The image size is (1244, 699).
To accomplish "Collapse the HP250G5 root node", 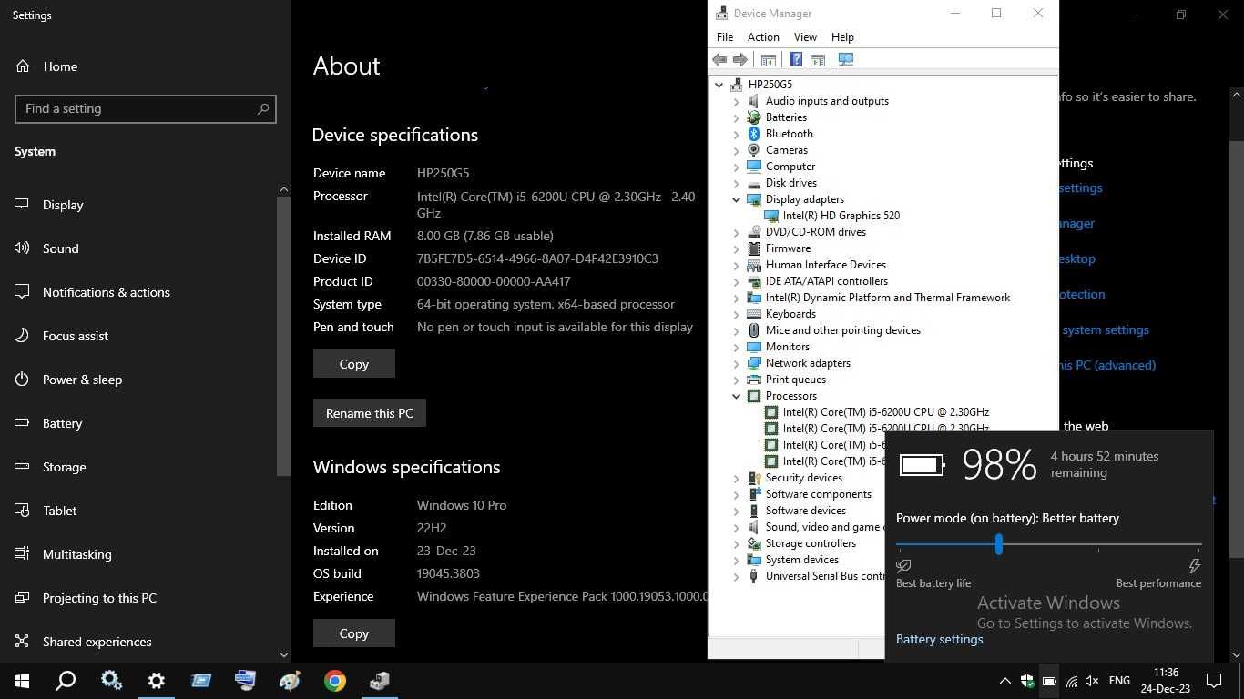I will click(719, 85).
